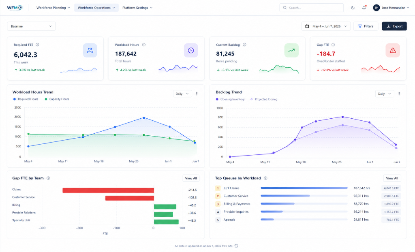Viewport: 415px width, 252px height.
Task: Open Workload Hours Trend more options menu
Action: (197, 94)
